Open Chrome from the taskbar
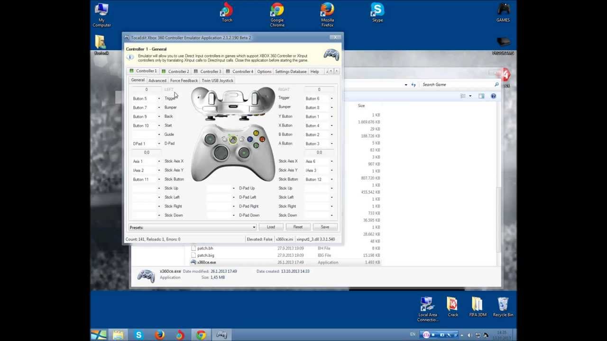607x341 pixels. (x=201, y=335)
